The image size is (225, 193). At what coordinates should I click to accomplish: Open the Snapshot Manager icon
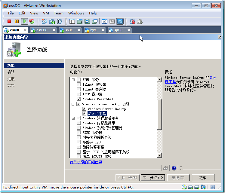(x=59, y=21)
